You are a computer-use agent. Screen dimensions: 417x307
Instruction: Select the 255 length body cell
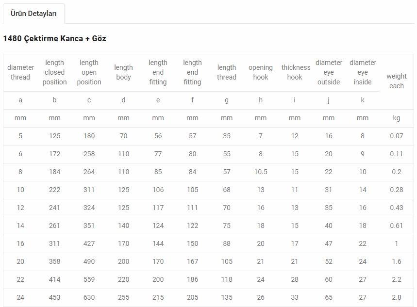click(124, 297)
